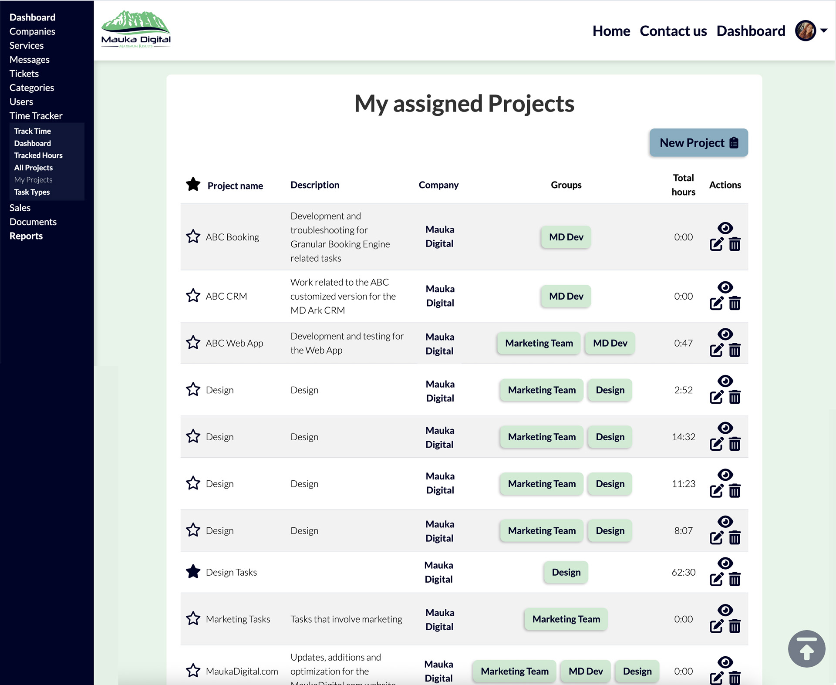The width and height of the screenshot is (836, 685).
Task: Click the MD Dev group tag for ABC Booking
Action: pos(566,237)
